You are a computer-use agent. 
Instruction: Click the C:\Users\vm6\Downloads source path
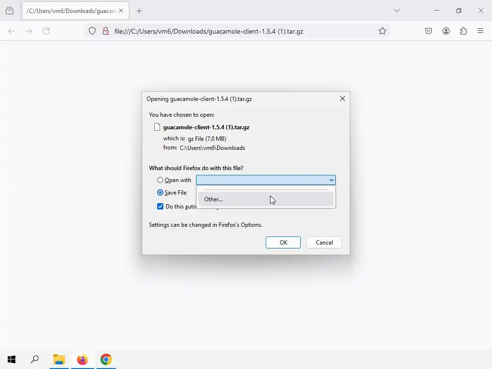click(x=212, y=148)
